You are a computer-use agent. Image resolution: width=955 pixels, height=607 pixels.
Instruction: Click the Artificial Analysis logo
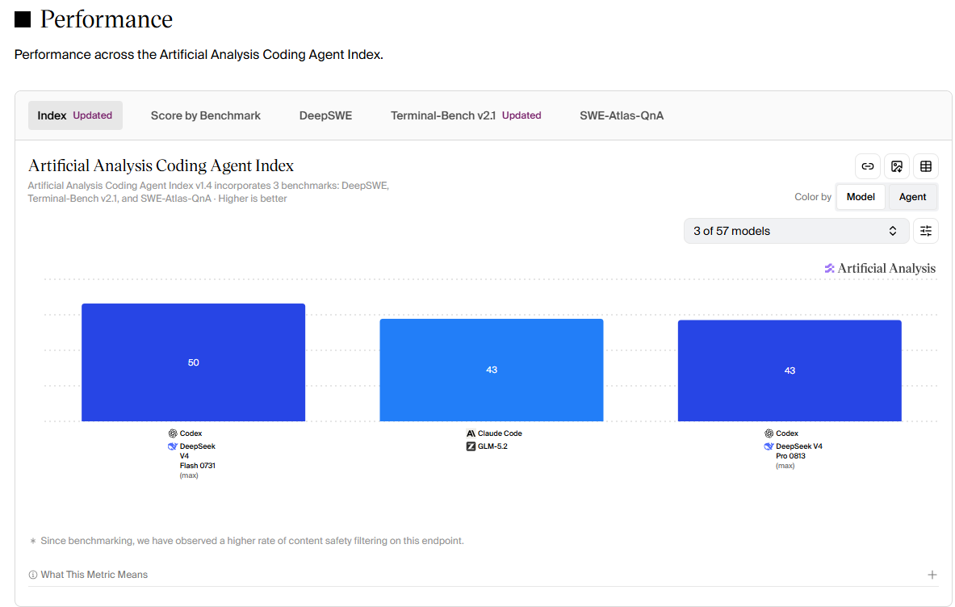[880, 269]
